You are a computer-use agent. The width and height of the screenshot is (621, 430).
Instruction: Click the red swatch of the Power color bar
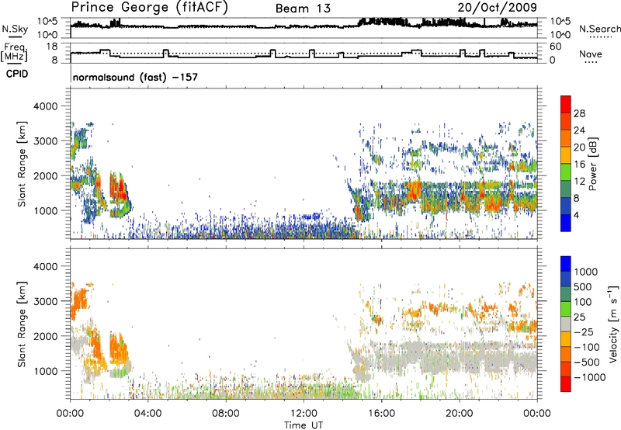coord(566,103)
